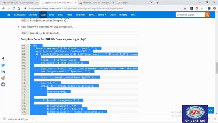Open the Books section
218x123 pixels.
(x=92, y=15)
